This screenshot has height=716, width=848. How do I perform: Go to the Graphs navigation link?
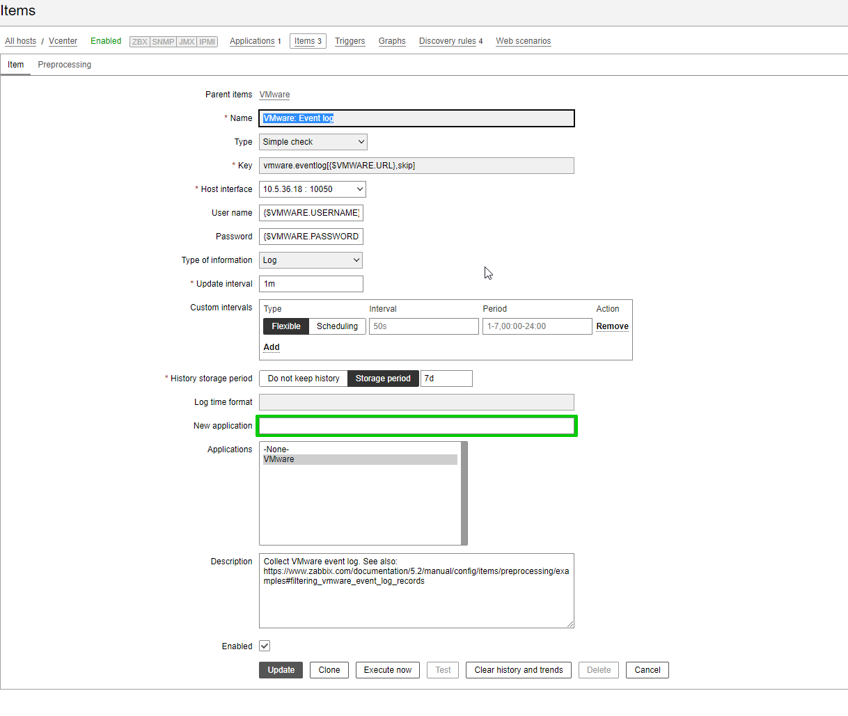392,41
